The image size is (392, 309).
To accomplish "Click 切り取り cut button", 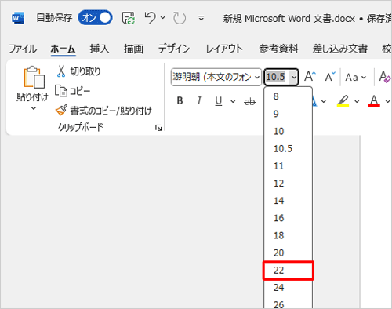I will (x=78, y=71).
